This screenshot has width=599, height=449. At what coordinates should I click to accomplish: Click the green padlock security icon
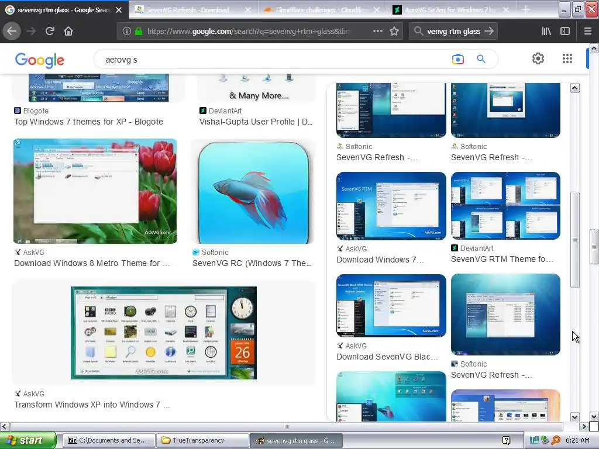(x=138, y=32)
